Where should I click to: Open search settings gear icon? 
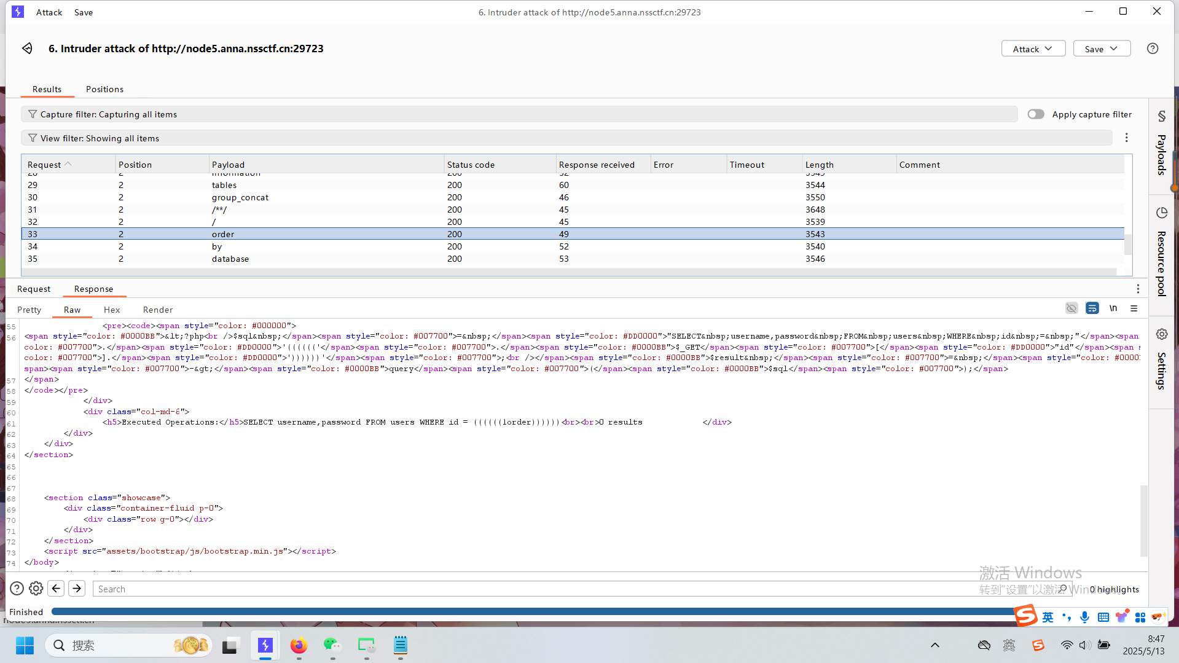(36, 589)
